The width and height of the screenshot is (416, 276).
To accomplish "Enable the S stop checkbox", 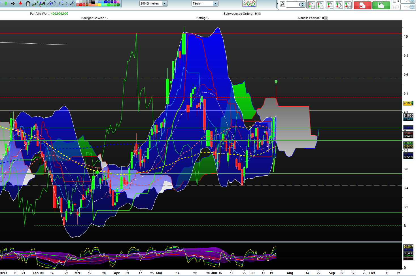I will click(394, 1).
